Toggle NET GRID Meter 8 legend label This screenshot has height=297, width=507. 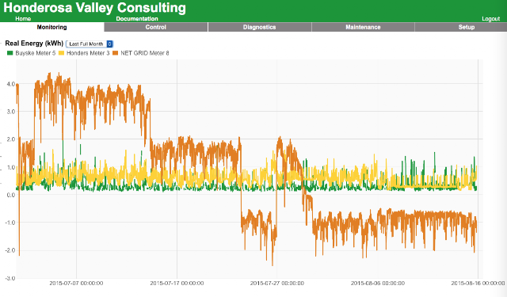[145, 53]
